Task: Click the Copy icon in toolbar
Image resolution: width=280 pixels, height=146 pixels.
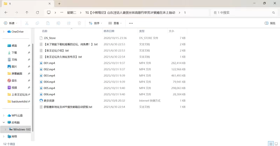Action: (37, 23)
